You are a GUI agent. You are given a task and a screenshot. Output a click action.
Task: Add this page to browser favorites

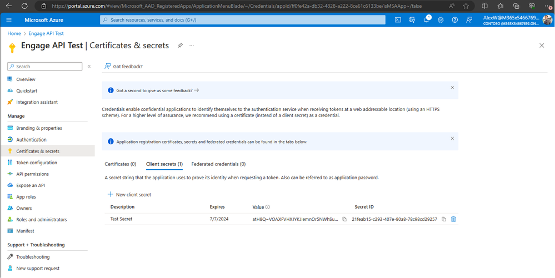click(x=466, y=6)
